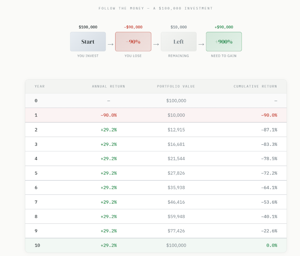Click arrow between Left and +900% boxes

click(201, 44)
